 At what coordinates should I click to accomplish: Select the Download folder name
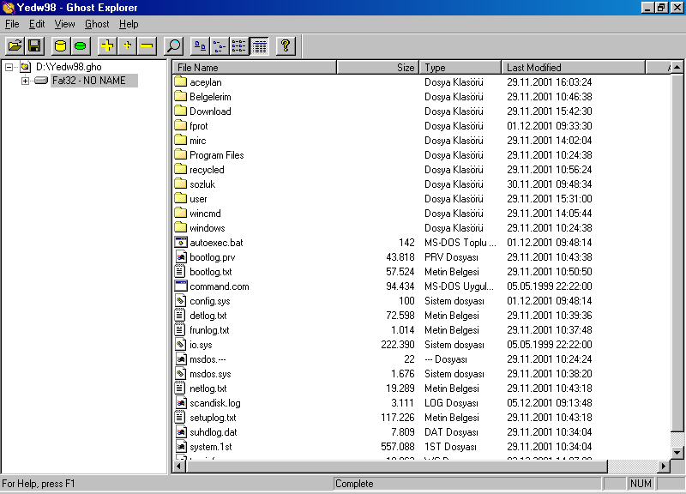(210, 111)
